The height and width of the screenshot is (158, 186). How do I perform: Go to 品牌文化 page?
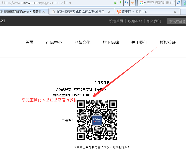click(82, 43)
